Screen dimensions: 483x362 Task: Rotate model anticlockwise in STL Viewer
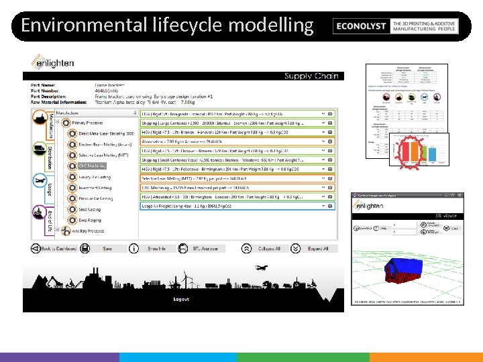[x=430, y=225]
